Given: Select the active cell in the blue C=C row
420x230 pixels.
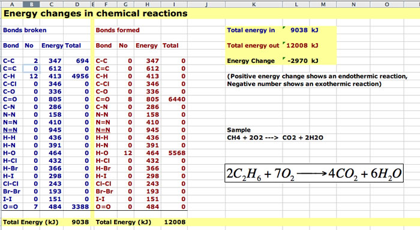Looking at the screenshot, I should point(32,68).
